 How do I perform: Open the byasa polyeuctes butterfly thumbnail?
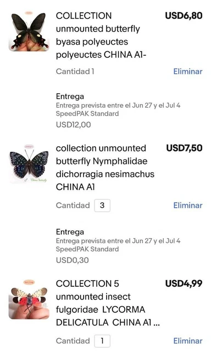pos(29,31)
